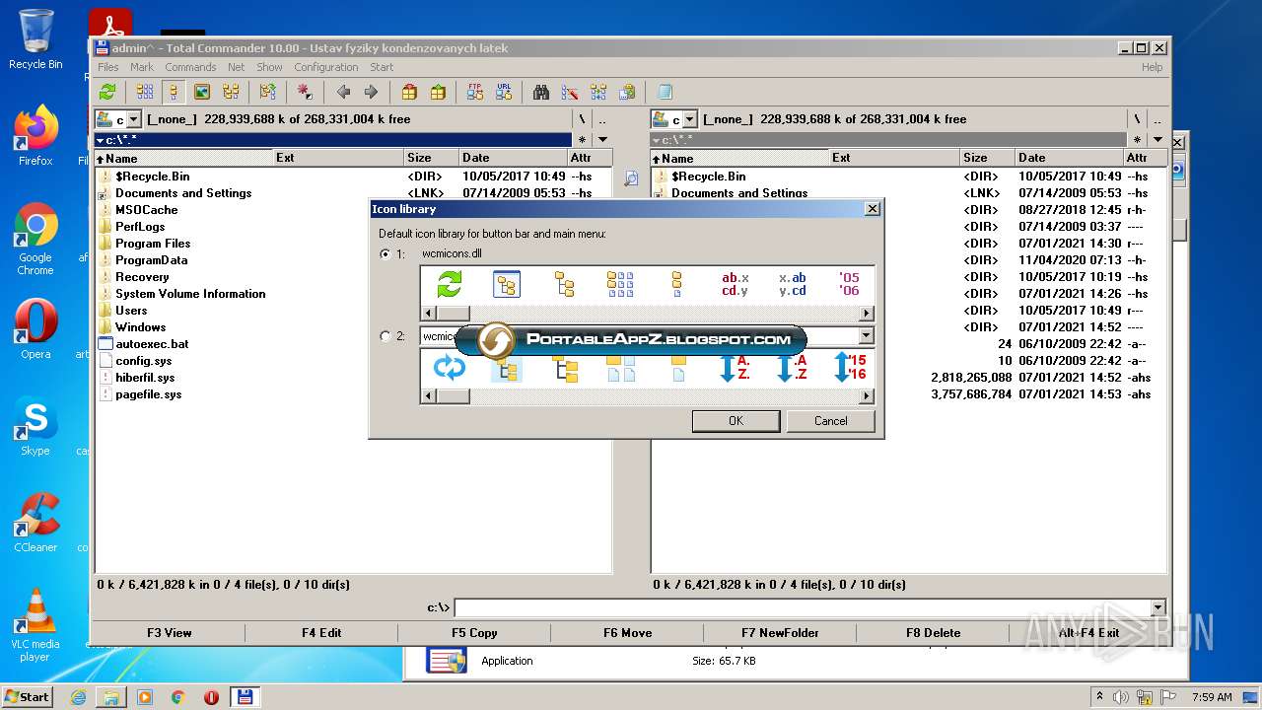This screenshot has width=1262, height=710.
Task: Sort right panel by Size column
Action: click(987, 158)
